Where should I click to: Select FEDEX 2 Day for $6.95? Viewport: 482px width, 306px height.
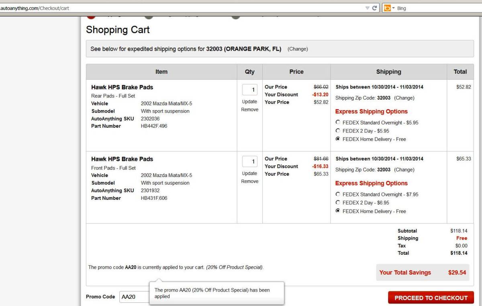338,203
